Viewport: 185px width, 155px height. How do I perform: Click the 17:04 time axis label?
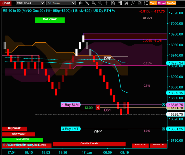click(12, 153)
